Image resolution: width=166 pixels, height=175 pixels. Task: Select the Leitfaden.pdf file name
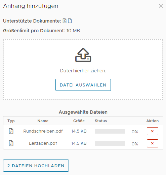(43, 143)
